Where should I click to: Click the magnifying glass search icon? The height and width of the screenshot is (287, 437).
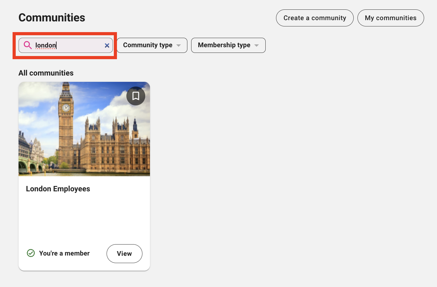pos(28,45)
